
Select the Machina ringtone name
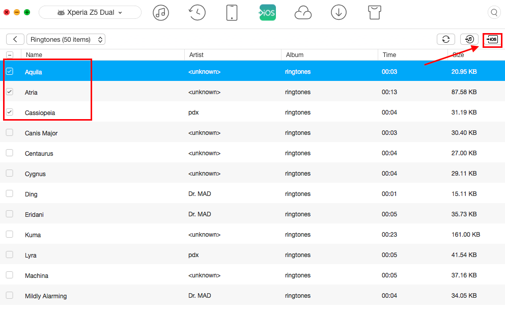[36, 275]
